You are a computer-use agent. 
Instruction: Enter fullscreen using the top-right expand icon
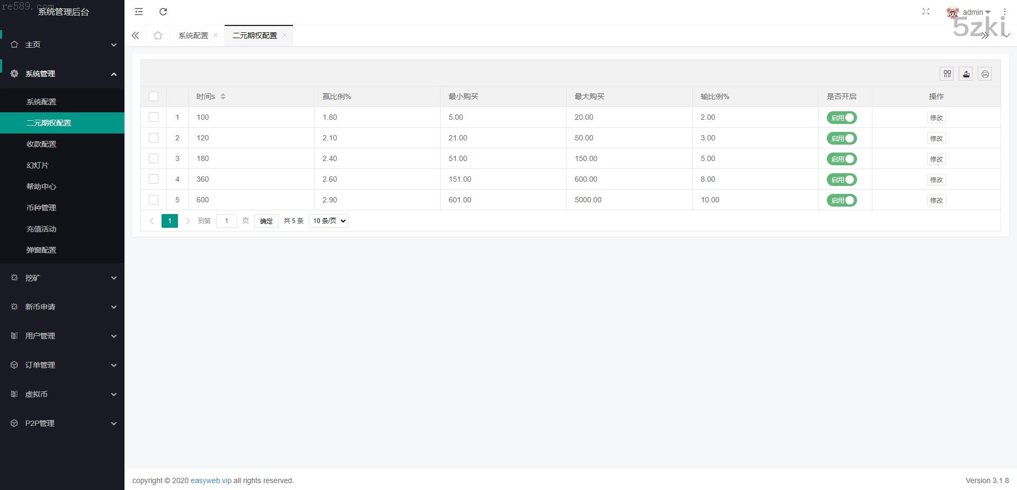(x=926, y=12)
